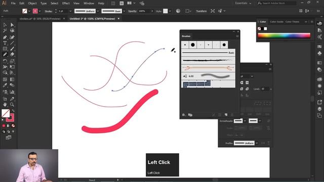The height and width of the screenshot is (182, 324).
Task: Select the Basic brush in Brushes panel
Action: 208,53
